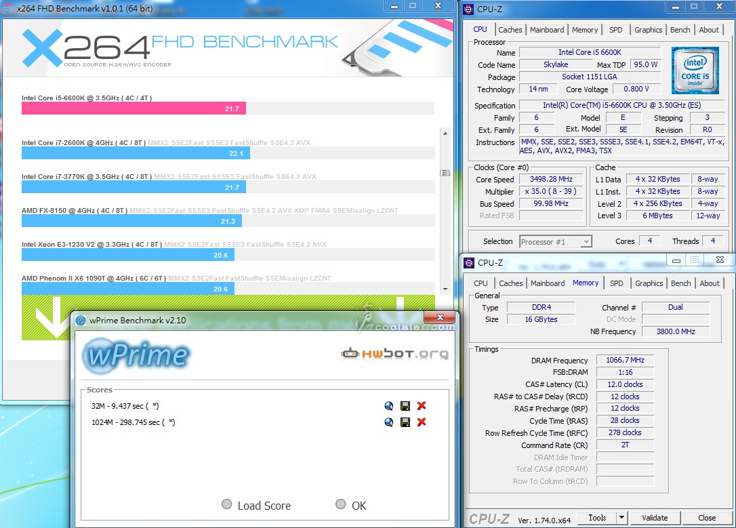Open Bench tab in upper CPU-Z window
Viewport: 736px width, 528px height.
680,30
